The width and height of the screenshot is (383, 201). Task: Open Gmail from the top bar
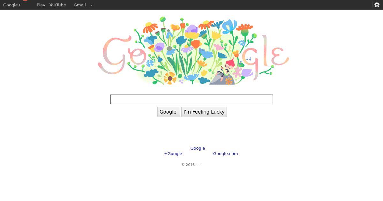[x=79, y=5]
